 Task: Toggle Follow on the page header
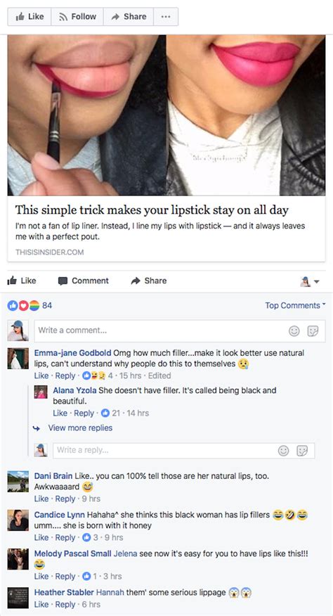tap(77, 16)
